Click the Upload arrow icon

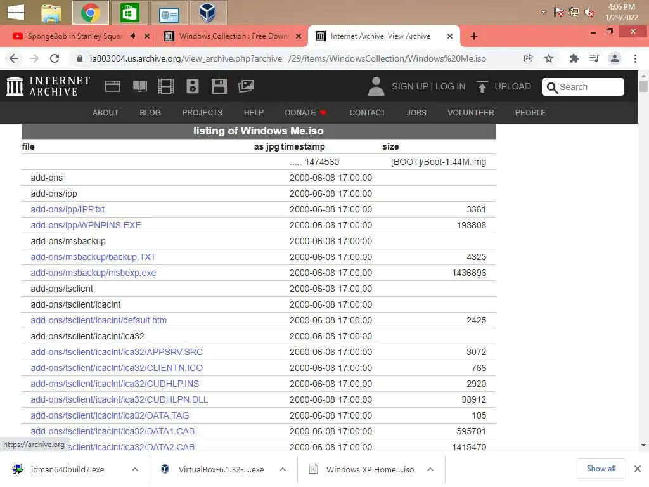[x=482, y=86]
